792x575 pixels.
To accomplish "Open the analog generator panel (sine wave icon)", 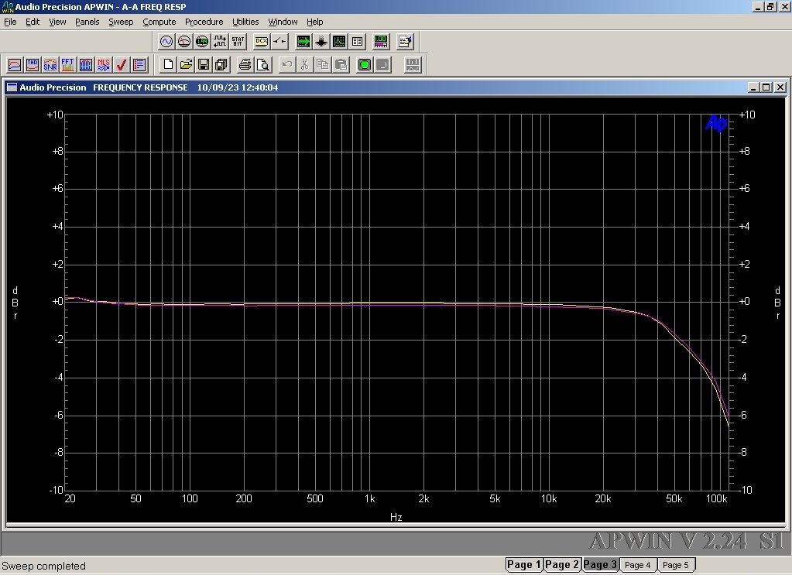I will click(x=166, y=42).
